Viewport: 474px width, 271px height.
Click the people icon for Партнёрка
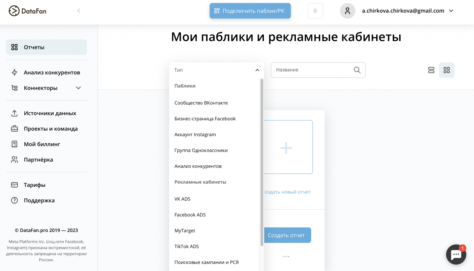pos(15,160)
